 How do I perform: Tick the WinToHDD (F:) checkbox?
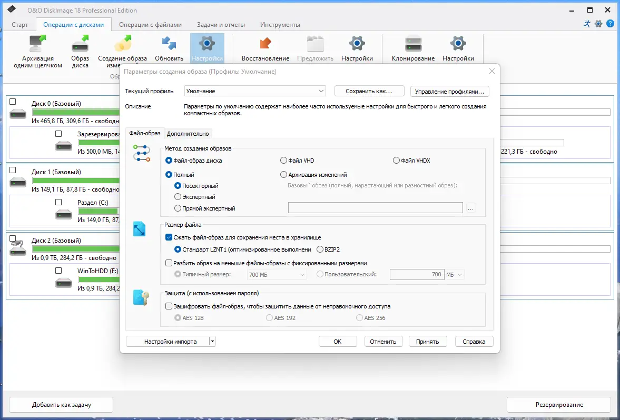(58, 270)
